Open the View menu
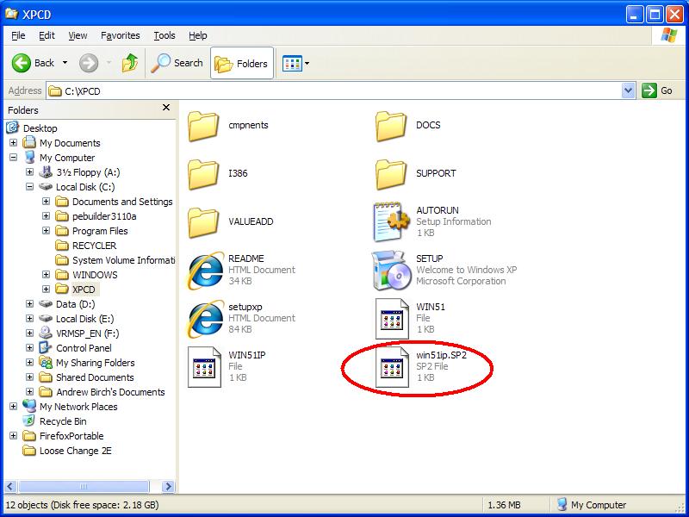689x517 pixels. pos(78,35)
